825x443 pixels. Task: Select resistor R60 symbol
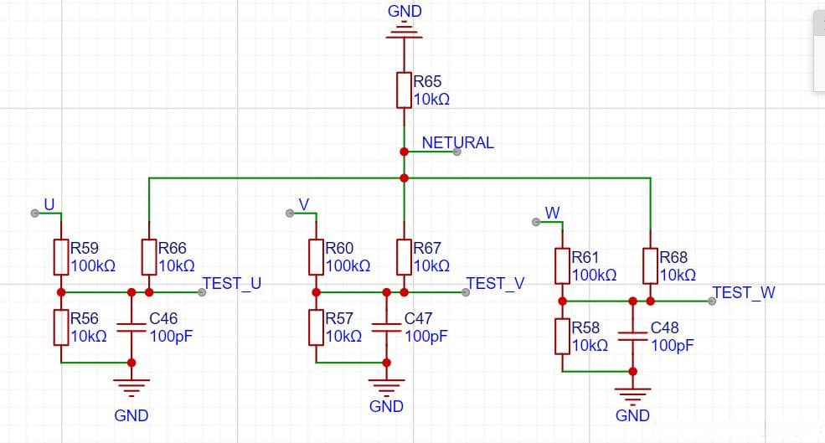pyautogui.click(x=316, y=257)
